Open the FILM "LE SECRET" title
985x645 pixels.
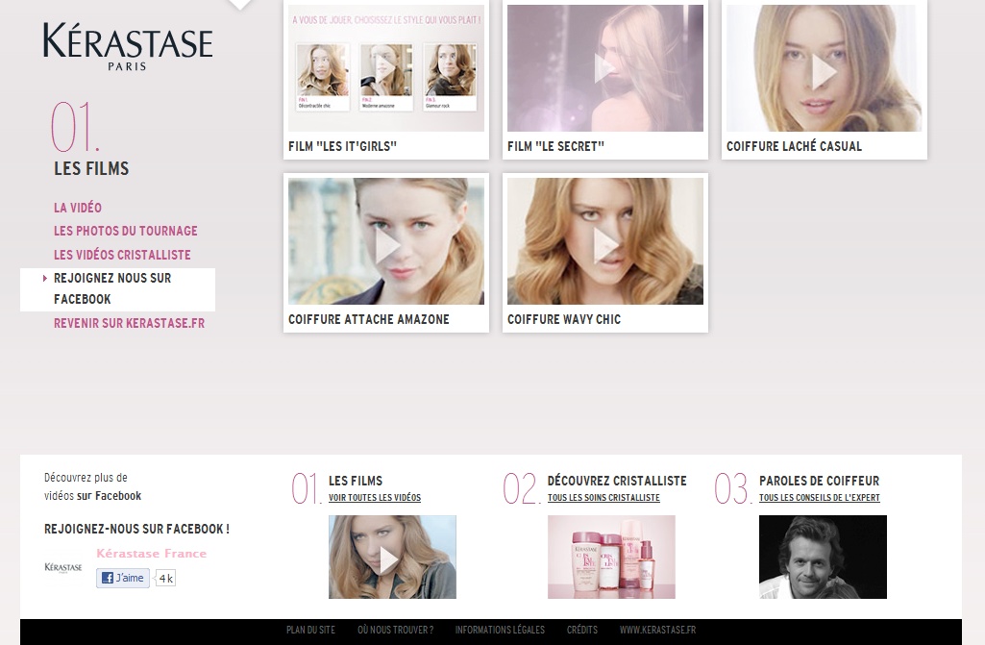[x=556, y=146]
